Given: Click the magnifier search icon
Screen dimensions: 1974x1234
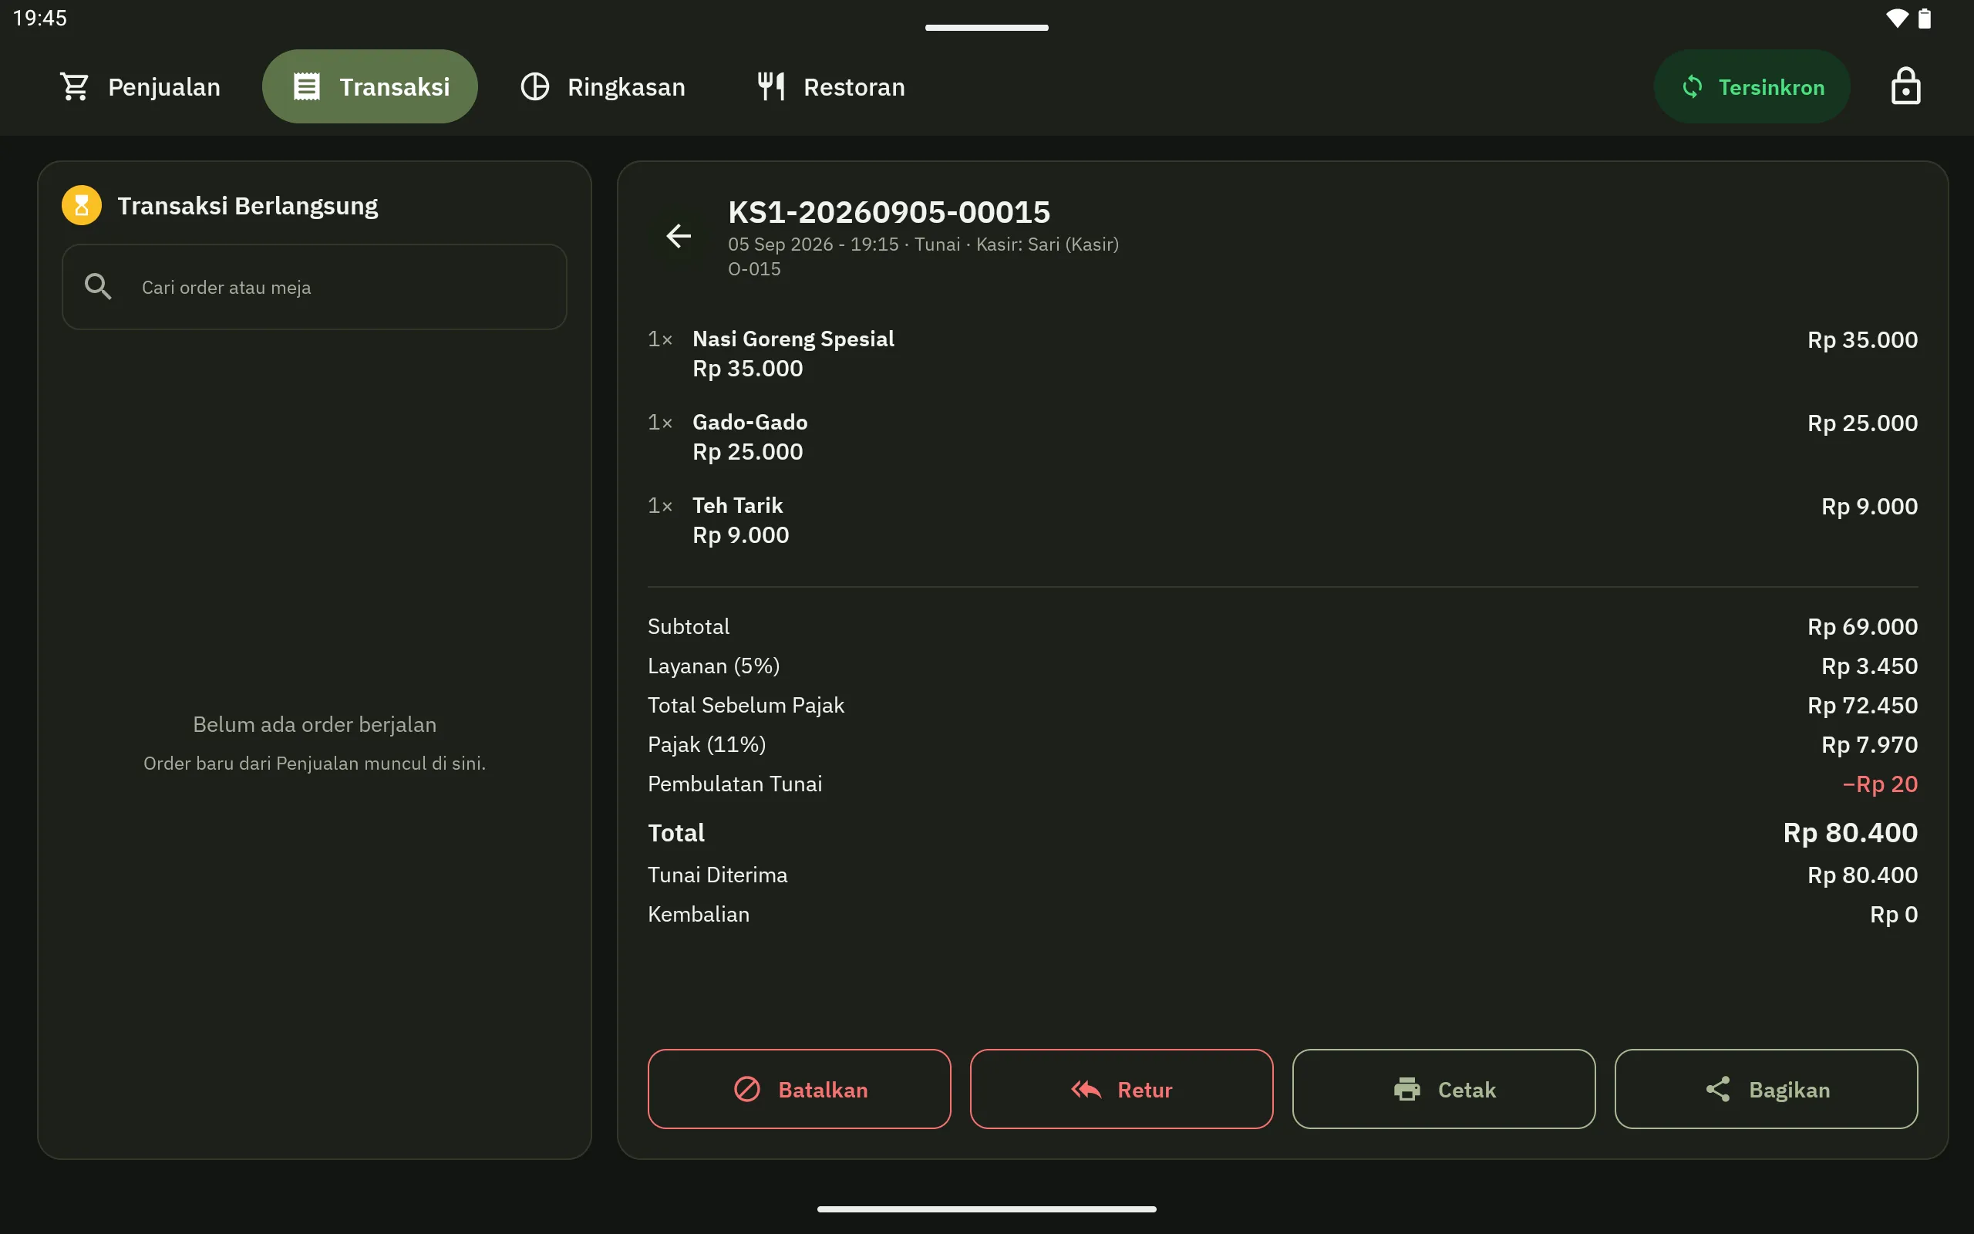Looking at the screenshot, I should pyautogui.click(x=98, y=286).
